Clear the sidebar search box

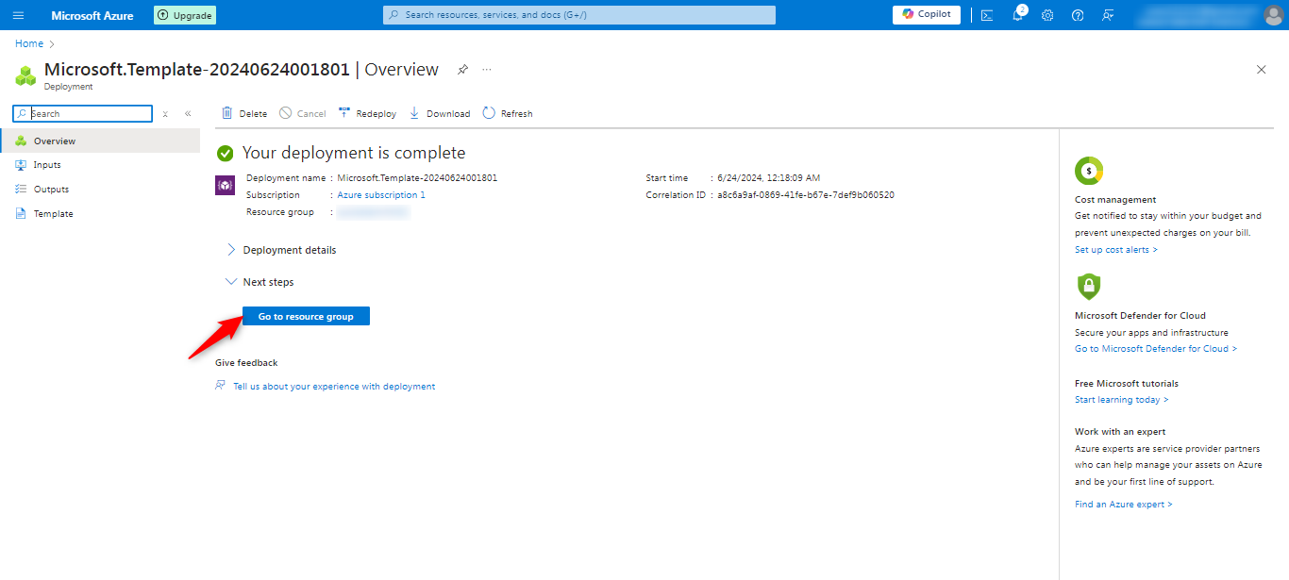(x=165, y=113)
